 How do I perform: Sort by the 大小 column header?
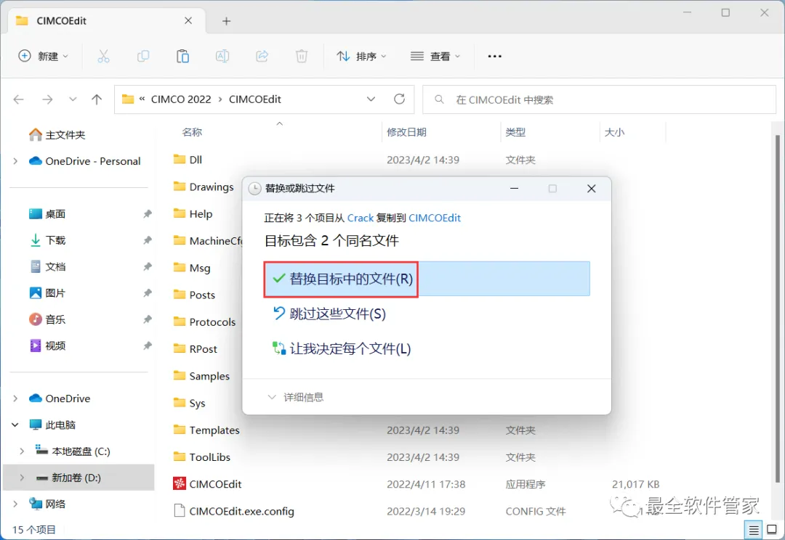coord(614,132)
